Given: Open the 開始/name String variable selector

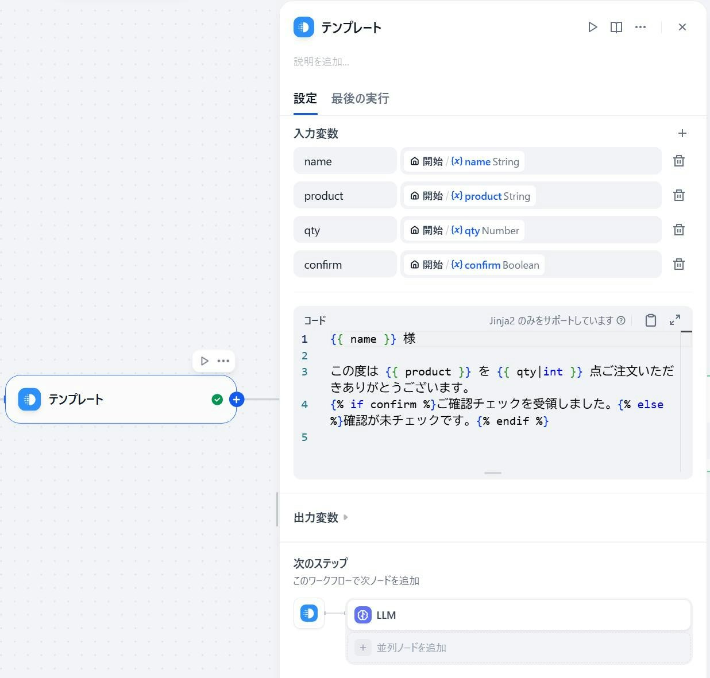Looking at the screenshot, I should coord(531,161).
